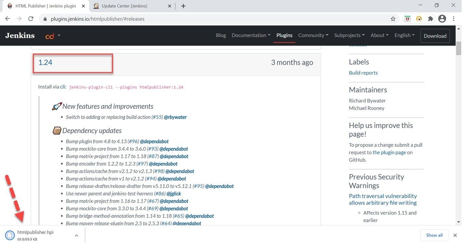Open the Blog menu item
Image resolution: width=463 pixels, height=243 pixels.
(x=221, y=35)
